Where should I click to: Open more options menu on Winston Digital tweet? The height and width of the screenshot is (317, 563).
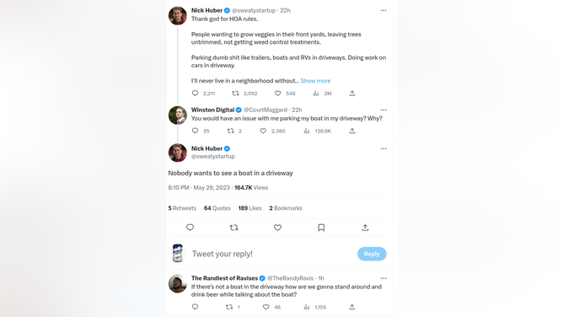[x=383, y=110]
